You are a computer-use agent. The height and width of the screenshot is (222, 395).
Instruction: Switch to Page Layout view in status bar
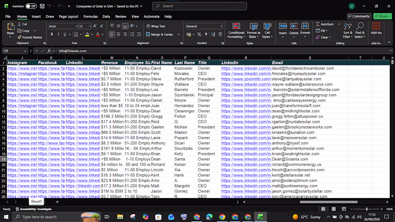(x=334, y=209)
